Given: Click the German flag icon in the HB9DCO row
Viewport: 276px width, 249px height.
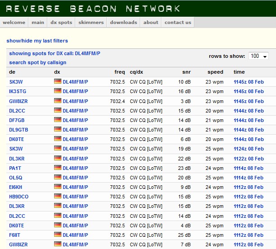Looking at the screenshot, I should [57, 197].
